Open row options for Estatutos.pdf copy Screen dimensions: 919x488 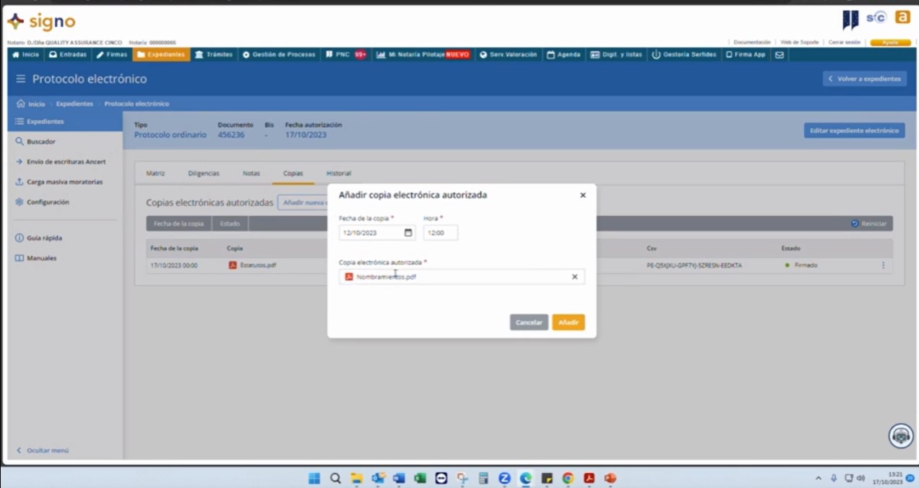click(882, 265)
